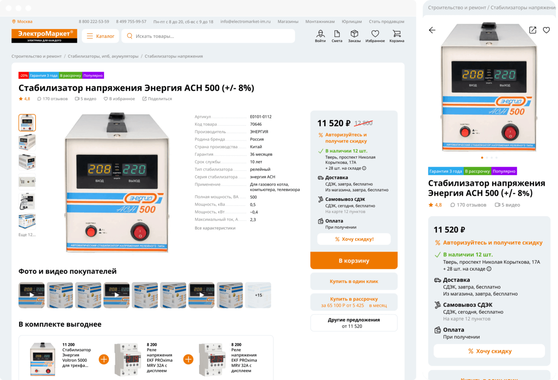Open 5 видео link under desktop title

[x=85, y=99]
